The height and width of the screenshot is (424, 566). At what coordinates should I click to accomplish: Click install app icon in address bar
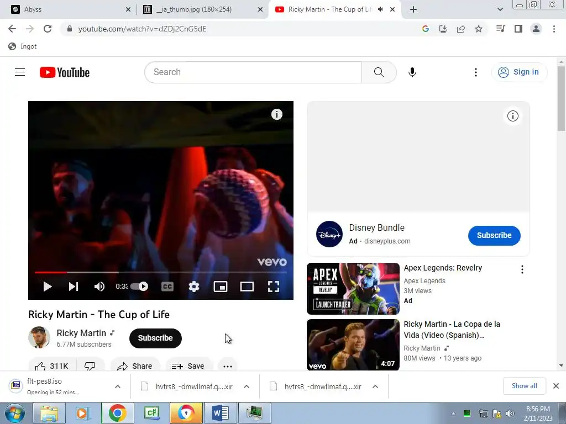point(443,29)
